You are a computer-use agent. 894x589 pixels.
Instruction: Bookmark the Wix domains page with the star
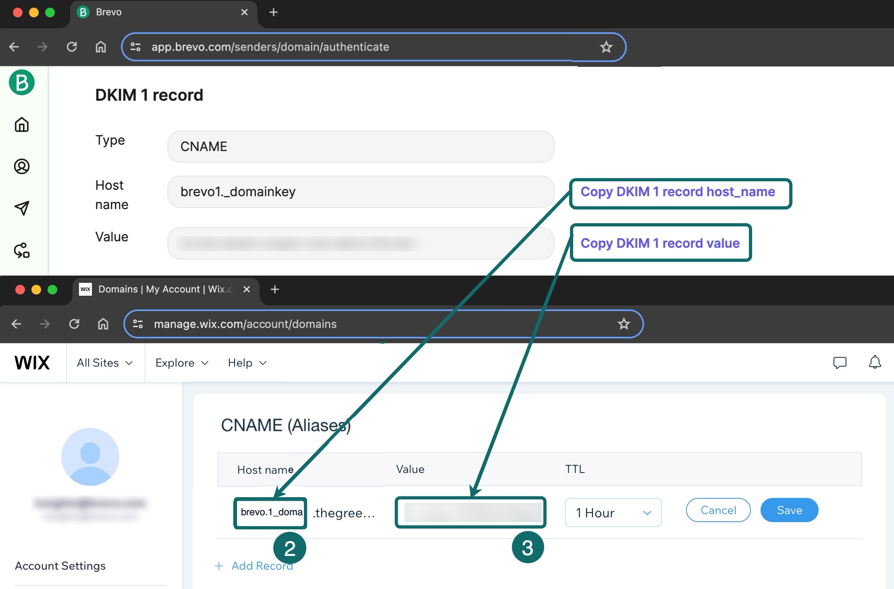coord(624,324)
